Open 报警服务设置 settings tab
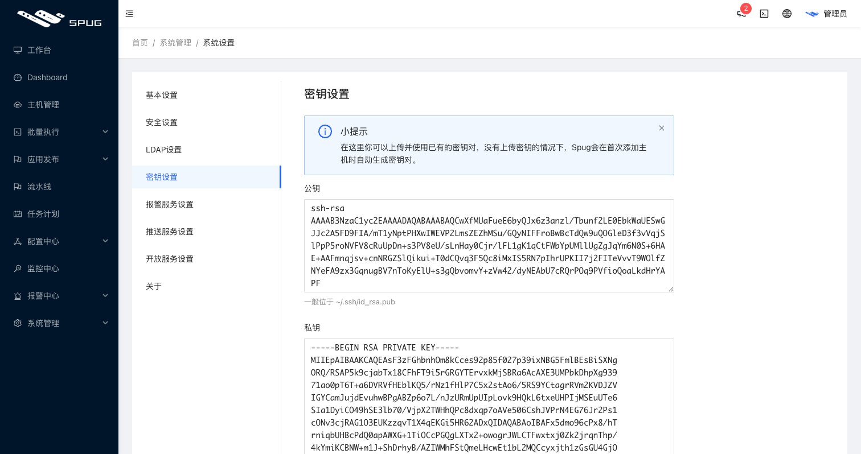861x454 pixels. tap(206, 204)
